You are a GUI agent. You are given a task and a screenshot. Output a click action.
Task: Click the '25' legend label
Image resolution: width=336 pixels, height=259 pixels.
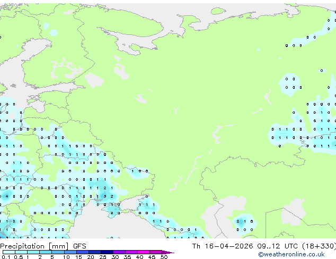coord(103,257)
